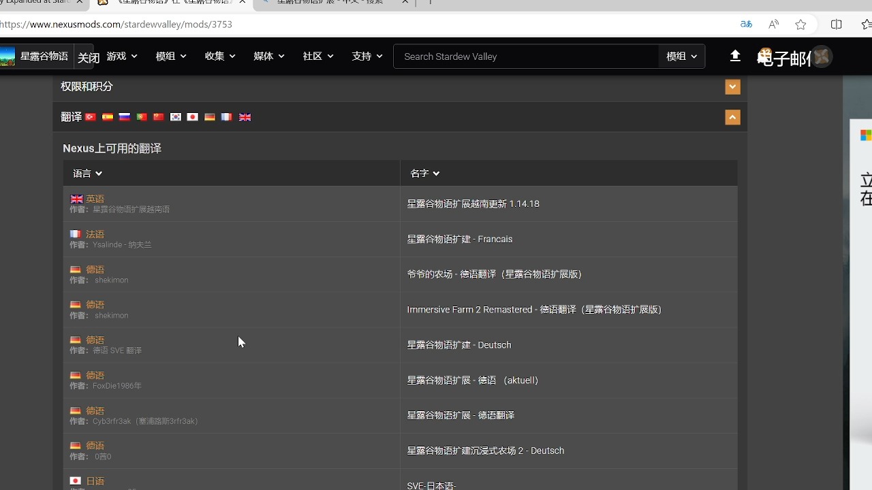Open the 支持 nav menu
The image size is (872, 490).
point(367,56)
